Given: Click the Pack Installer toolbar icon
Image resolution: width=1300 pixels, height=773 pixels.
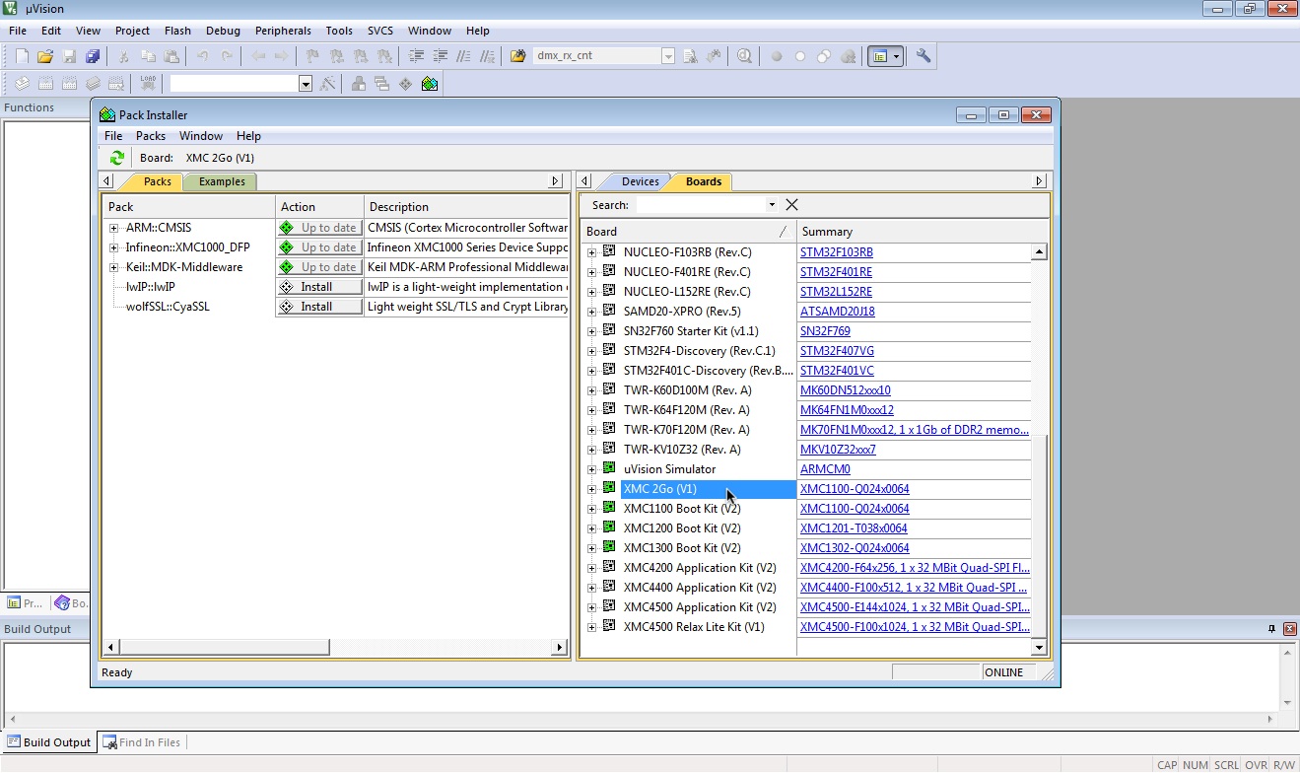Looking at the screenshot, I should 430,84.
